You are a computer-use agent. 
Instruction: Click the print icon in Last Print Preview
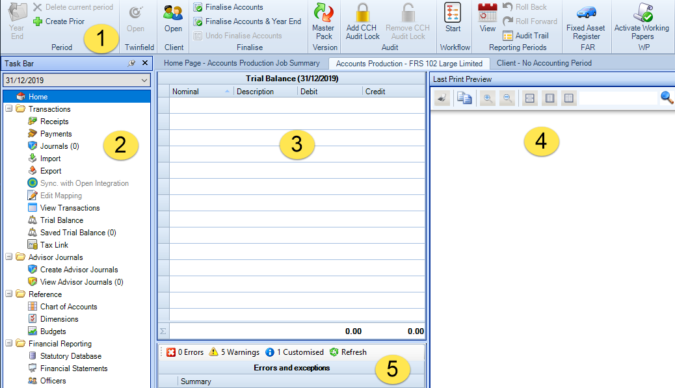[442, 98]
